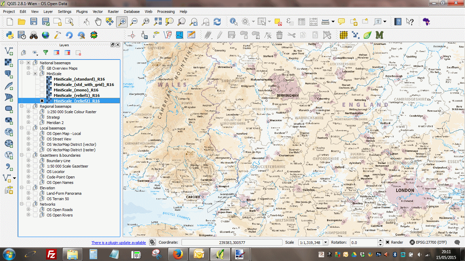Uncheck MiniScale_(relief2)_R16 layer checkbox
Image resolution: width=465 pixels, height=261 pixels.
(42, 101)
